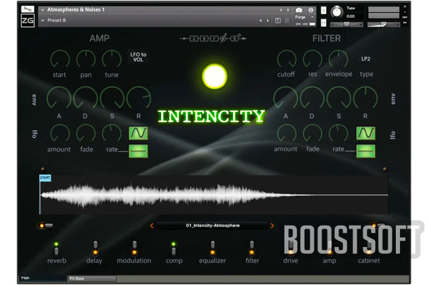This screenshot has width=428, height=285.
Task: Enable the delay effect switch
Action: [95, 249]
